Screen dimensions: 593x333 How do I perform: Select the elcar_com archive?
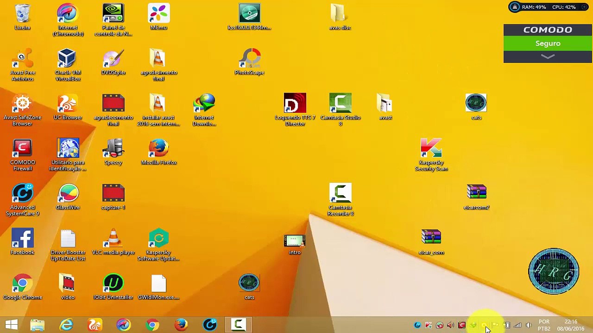(x=431, y=242)
